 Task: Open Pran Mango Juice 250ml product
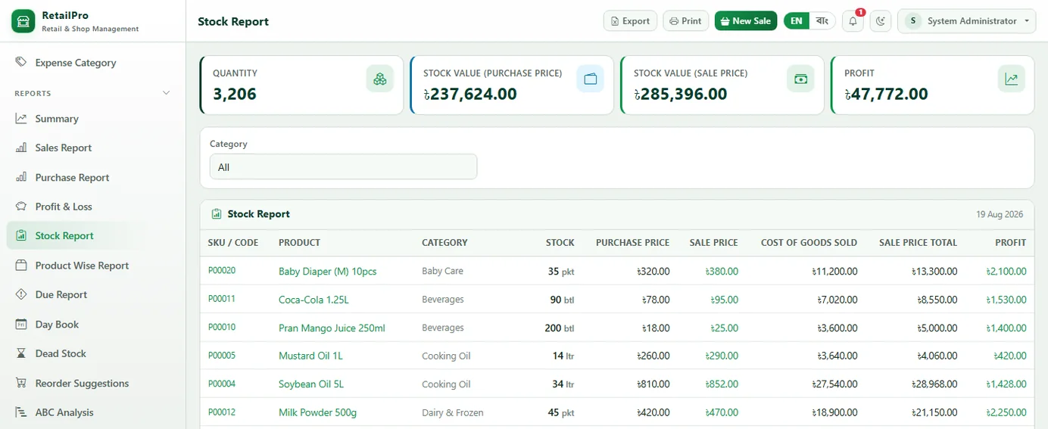pyautogui.click(x=332, y=328)
